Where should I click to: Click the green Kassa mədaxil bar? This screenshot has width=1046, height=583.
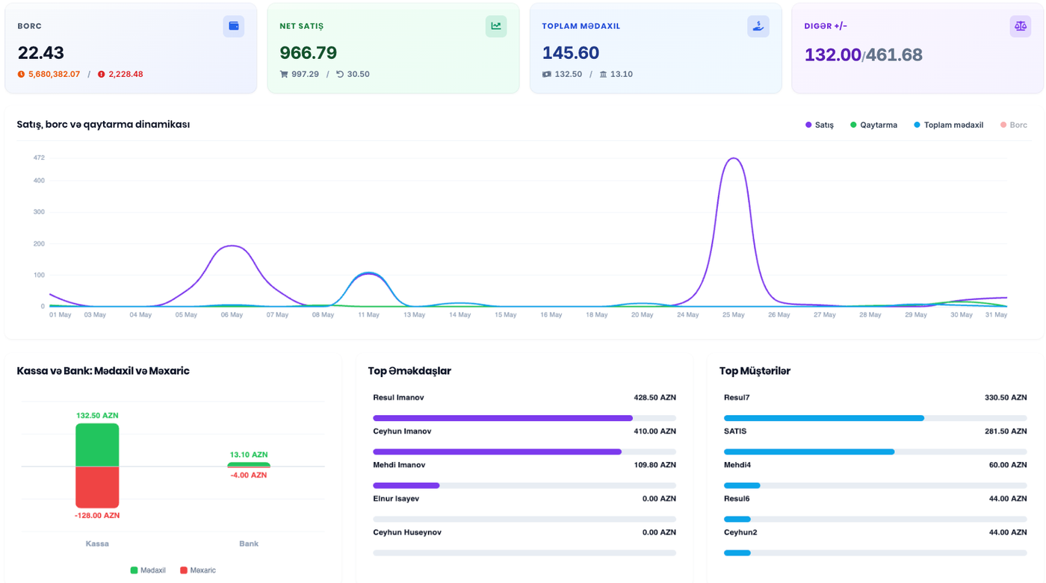pos(97,445)
